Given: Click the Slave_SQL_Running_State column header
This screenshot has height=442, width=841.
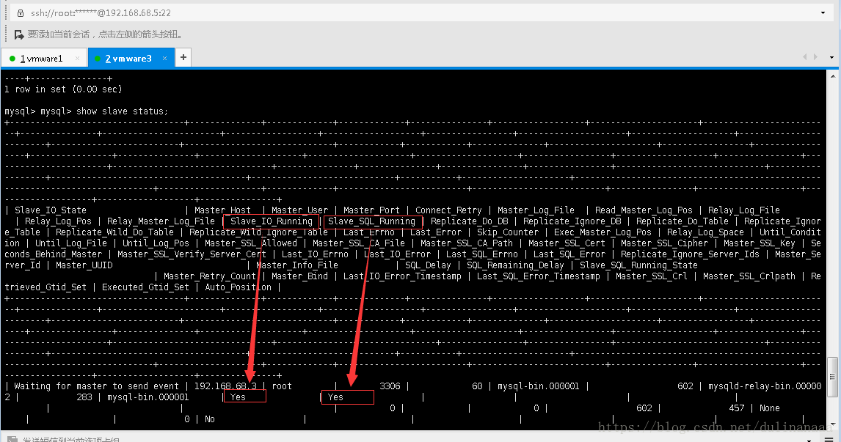Looking at the screenshot, I should click(x=638, y=265).
